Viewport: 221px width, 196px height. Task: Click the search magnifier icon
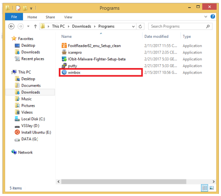(x=208, y=26)
